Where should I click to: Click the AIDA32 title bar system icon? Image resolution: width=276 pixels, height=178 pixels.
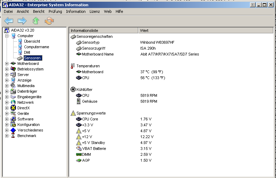coord(6,5)
